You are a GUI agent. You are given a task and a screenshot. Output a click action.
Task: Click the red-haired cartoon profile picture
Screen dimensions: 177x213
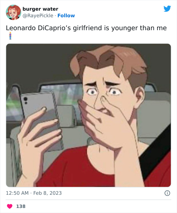click(x=12, y=11)
